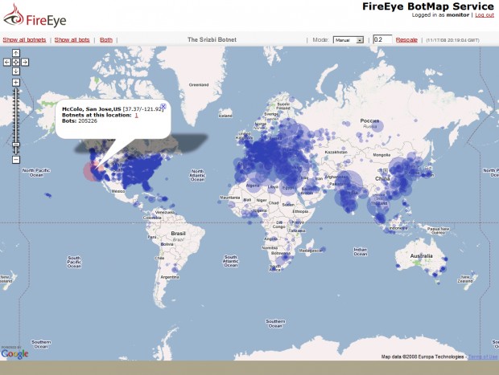Open the botnets count link '1'
Screen dimensions: 499x375
point(136,115)
